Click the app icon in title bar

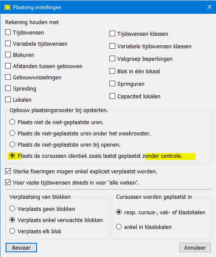tap(7, 7)
